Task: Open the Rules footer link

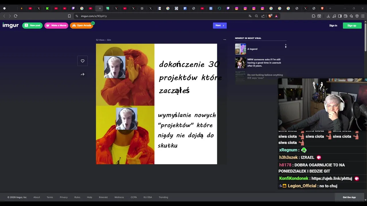Action: coord(77,197)
